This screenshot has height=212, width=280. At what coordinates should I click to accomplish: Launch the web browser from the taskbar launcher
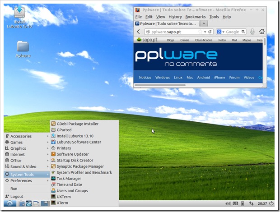29,203
